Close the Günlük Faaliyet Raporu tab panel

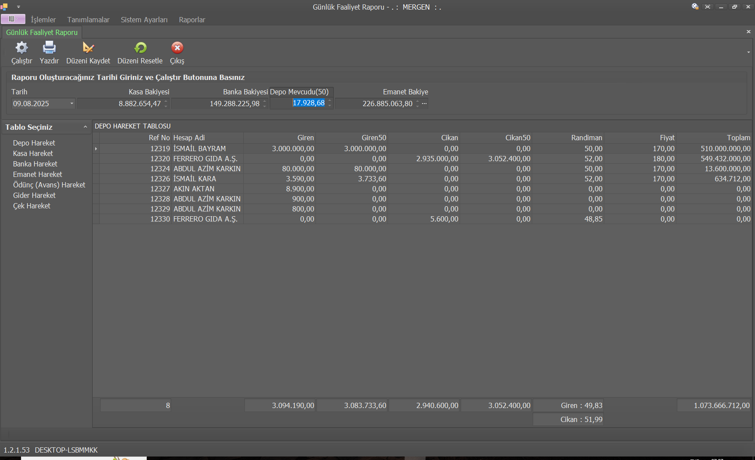point(748,32)
